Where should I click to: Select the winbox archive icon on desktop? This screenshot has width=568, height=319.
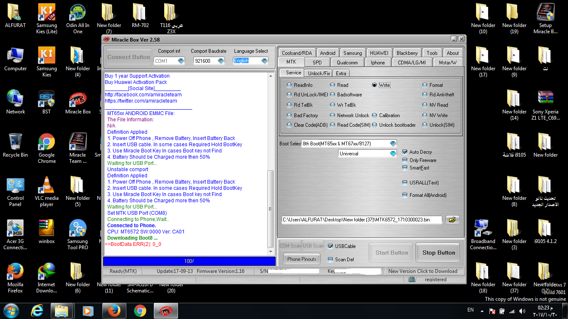click(x=47, y=231)
